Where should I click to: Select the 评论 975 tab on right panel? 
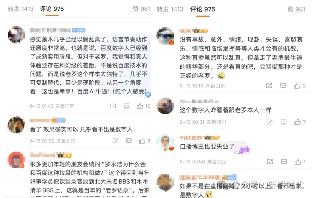coord(203,9)
